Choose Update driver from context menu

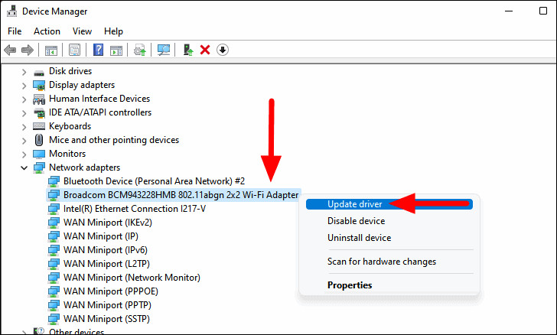pos(389,204)
